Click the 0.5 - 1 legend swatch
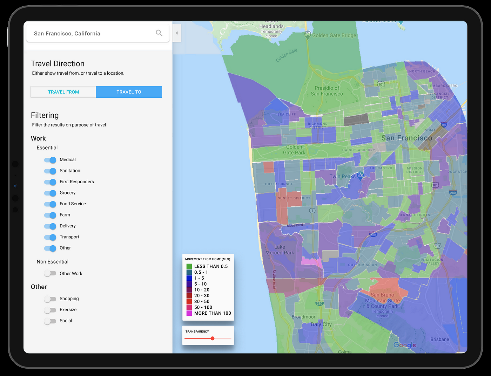Screen dimensions: 491x376 (x=189, y=272)
